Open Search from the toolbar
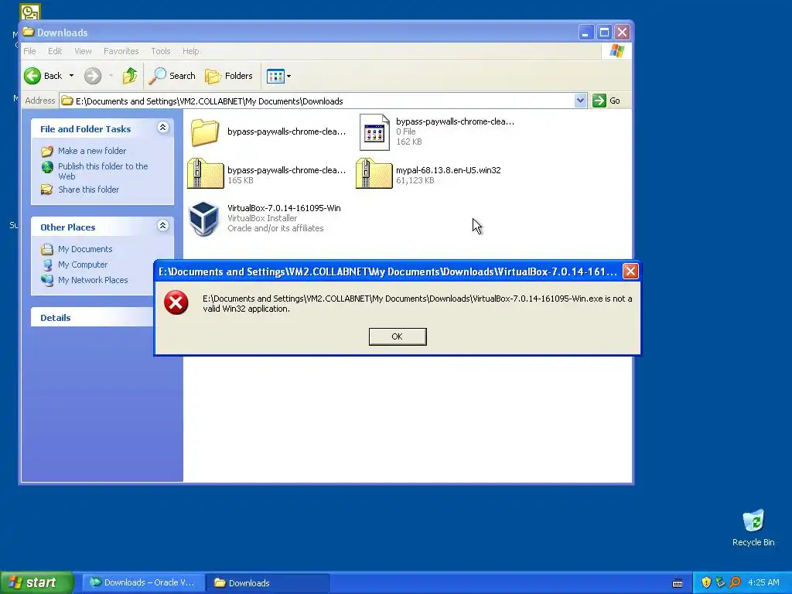 click(x=172, y=76)
